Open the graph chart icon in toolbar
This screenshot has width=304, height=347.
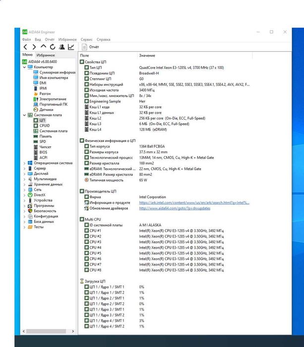(x=71, y=47)
